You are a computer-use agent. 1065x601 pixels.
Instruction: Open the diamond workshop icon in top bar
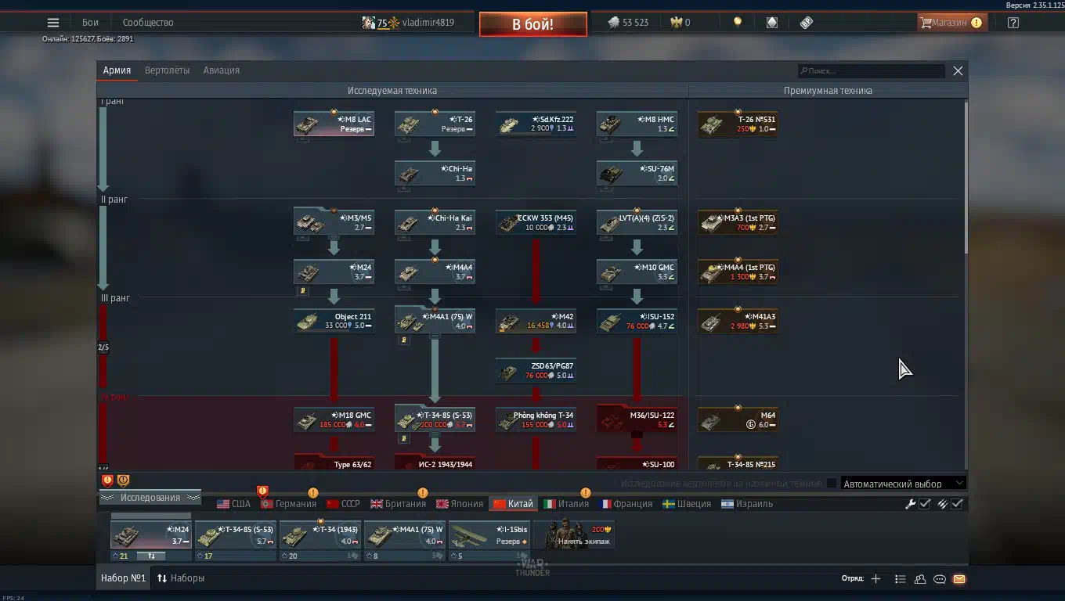(x=772, y=23)
